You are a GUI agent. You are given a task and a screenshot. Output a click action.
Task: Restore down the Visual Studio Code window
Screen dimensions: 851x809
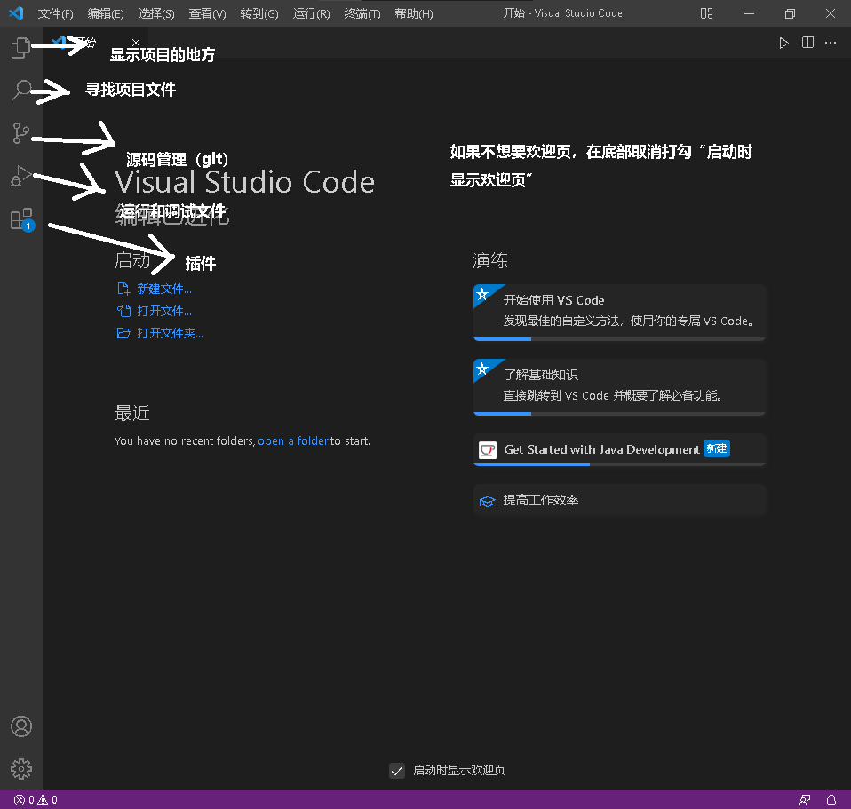click(x=791, y=13)
